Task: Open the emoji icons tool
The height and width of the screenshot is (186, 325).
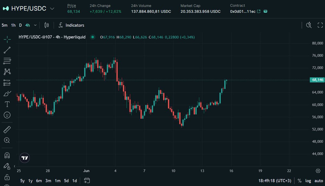Action: tap(7, 115)
